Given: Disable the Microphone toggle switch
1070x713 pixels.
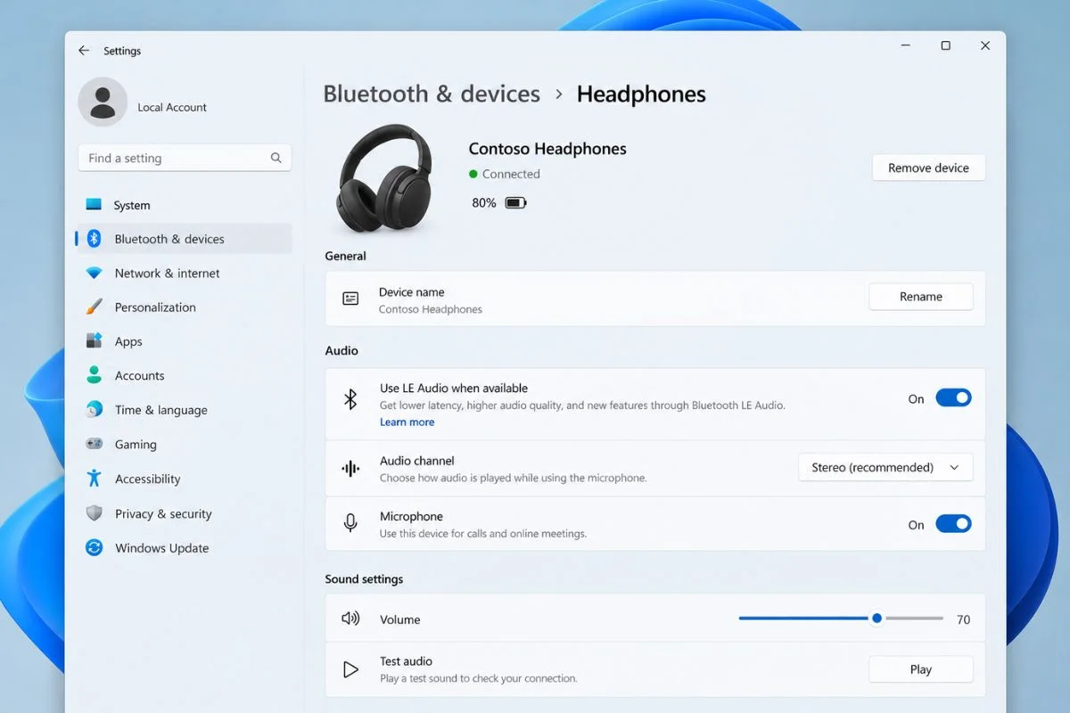Looking at the screenshot, I should (x=953, y=524).
